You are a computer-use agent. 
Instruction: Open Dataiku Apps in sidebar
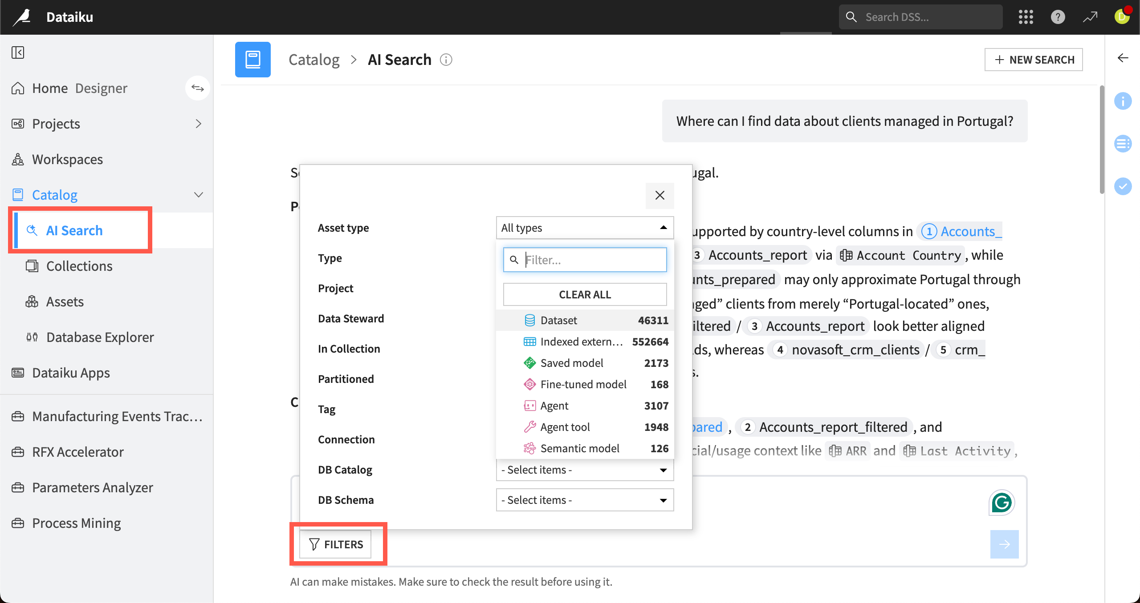click(x=106, y=373)
